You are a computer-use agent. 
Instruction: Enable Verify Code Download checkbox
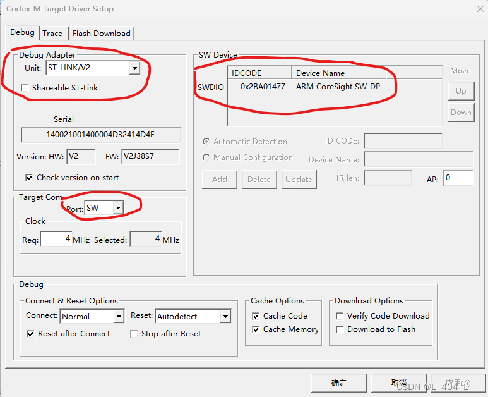[340, 316]
